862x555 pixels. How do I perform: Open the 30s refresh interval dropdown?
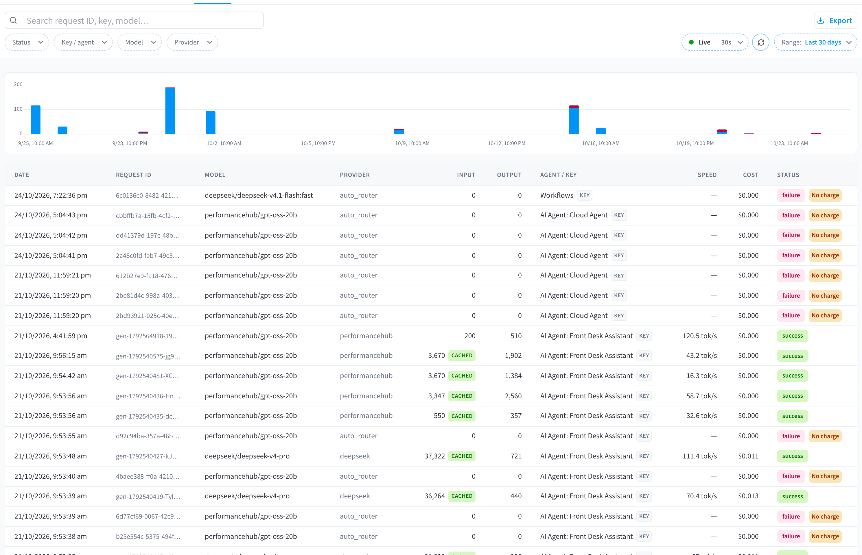(x=732, y=42)
